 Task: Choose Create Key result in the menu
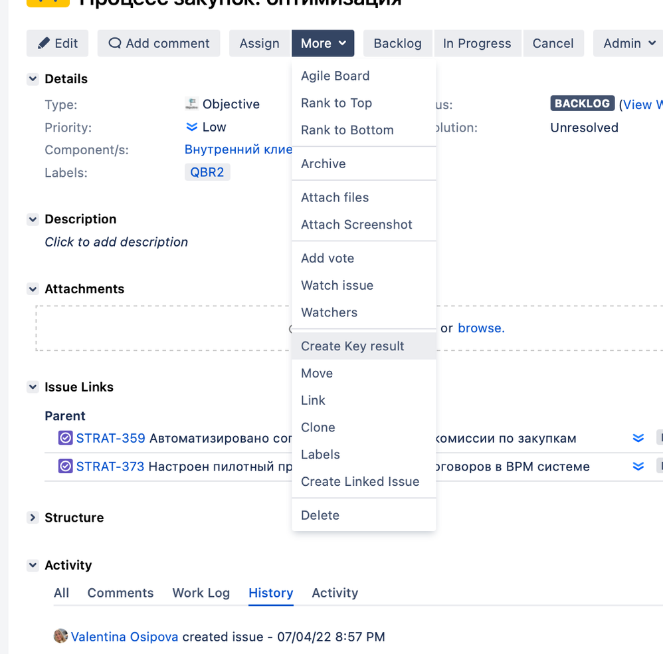(x=353, y=346)
